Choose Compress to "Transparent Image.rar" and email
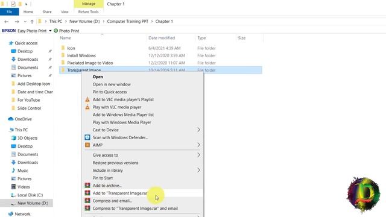The width and height of the screenshot is (386, 217). [x=135, y=209]
